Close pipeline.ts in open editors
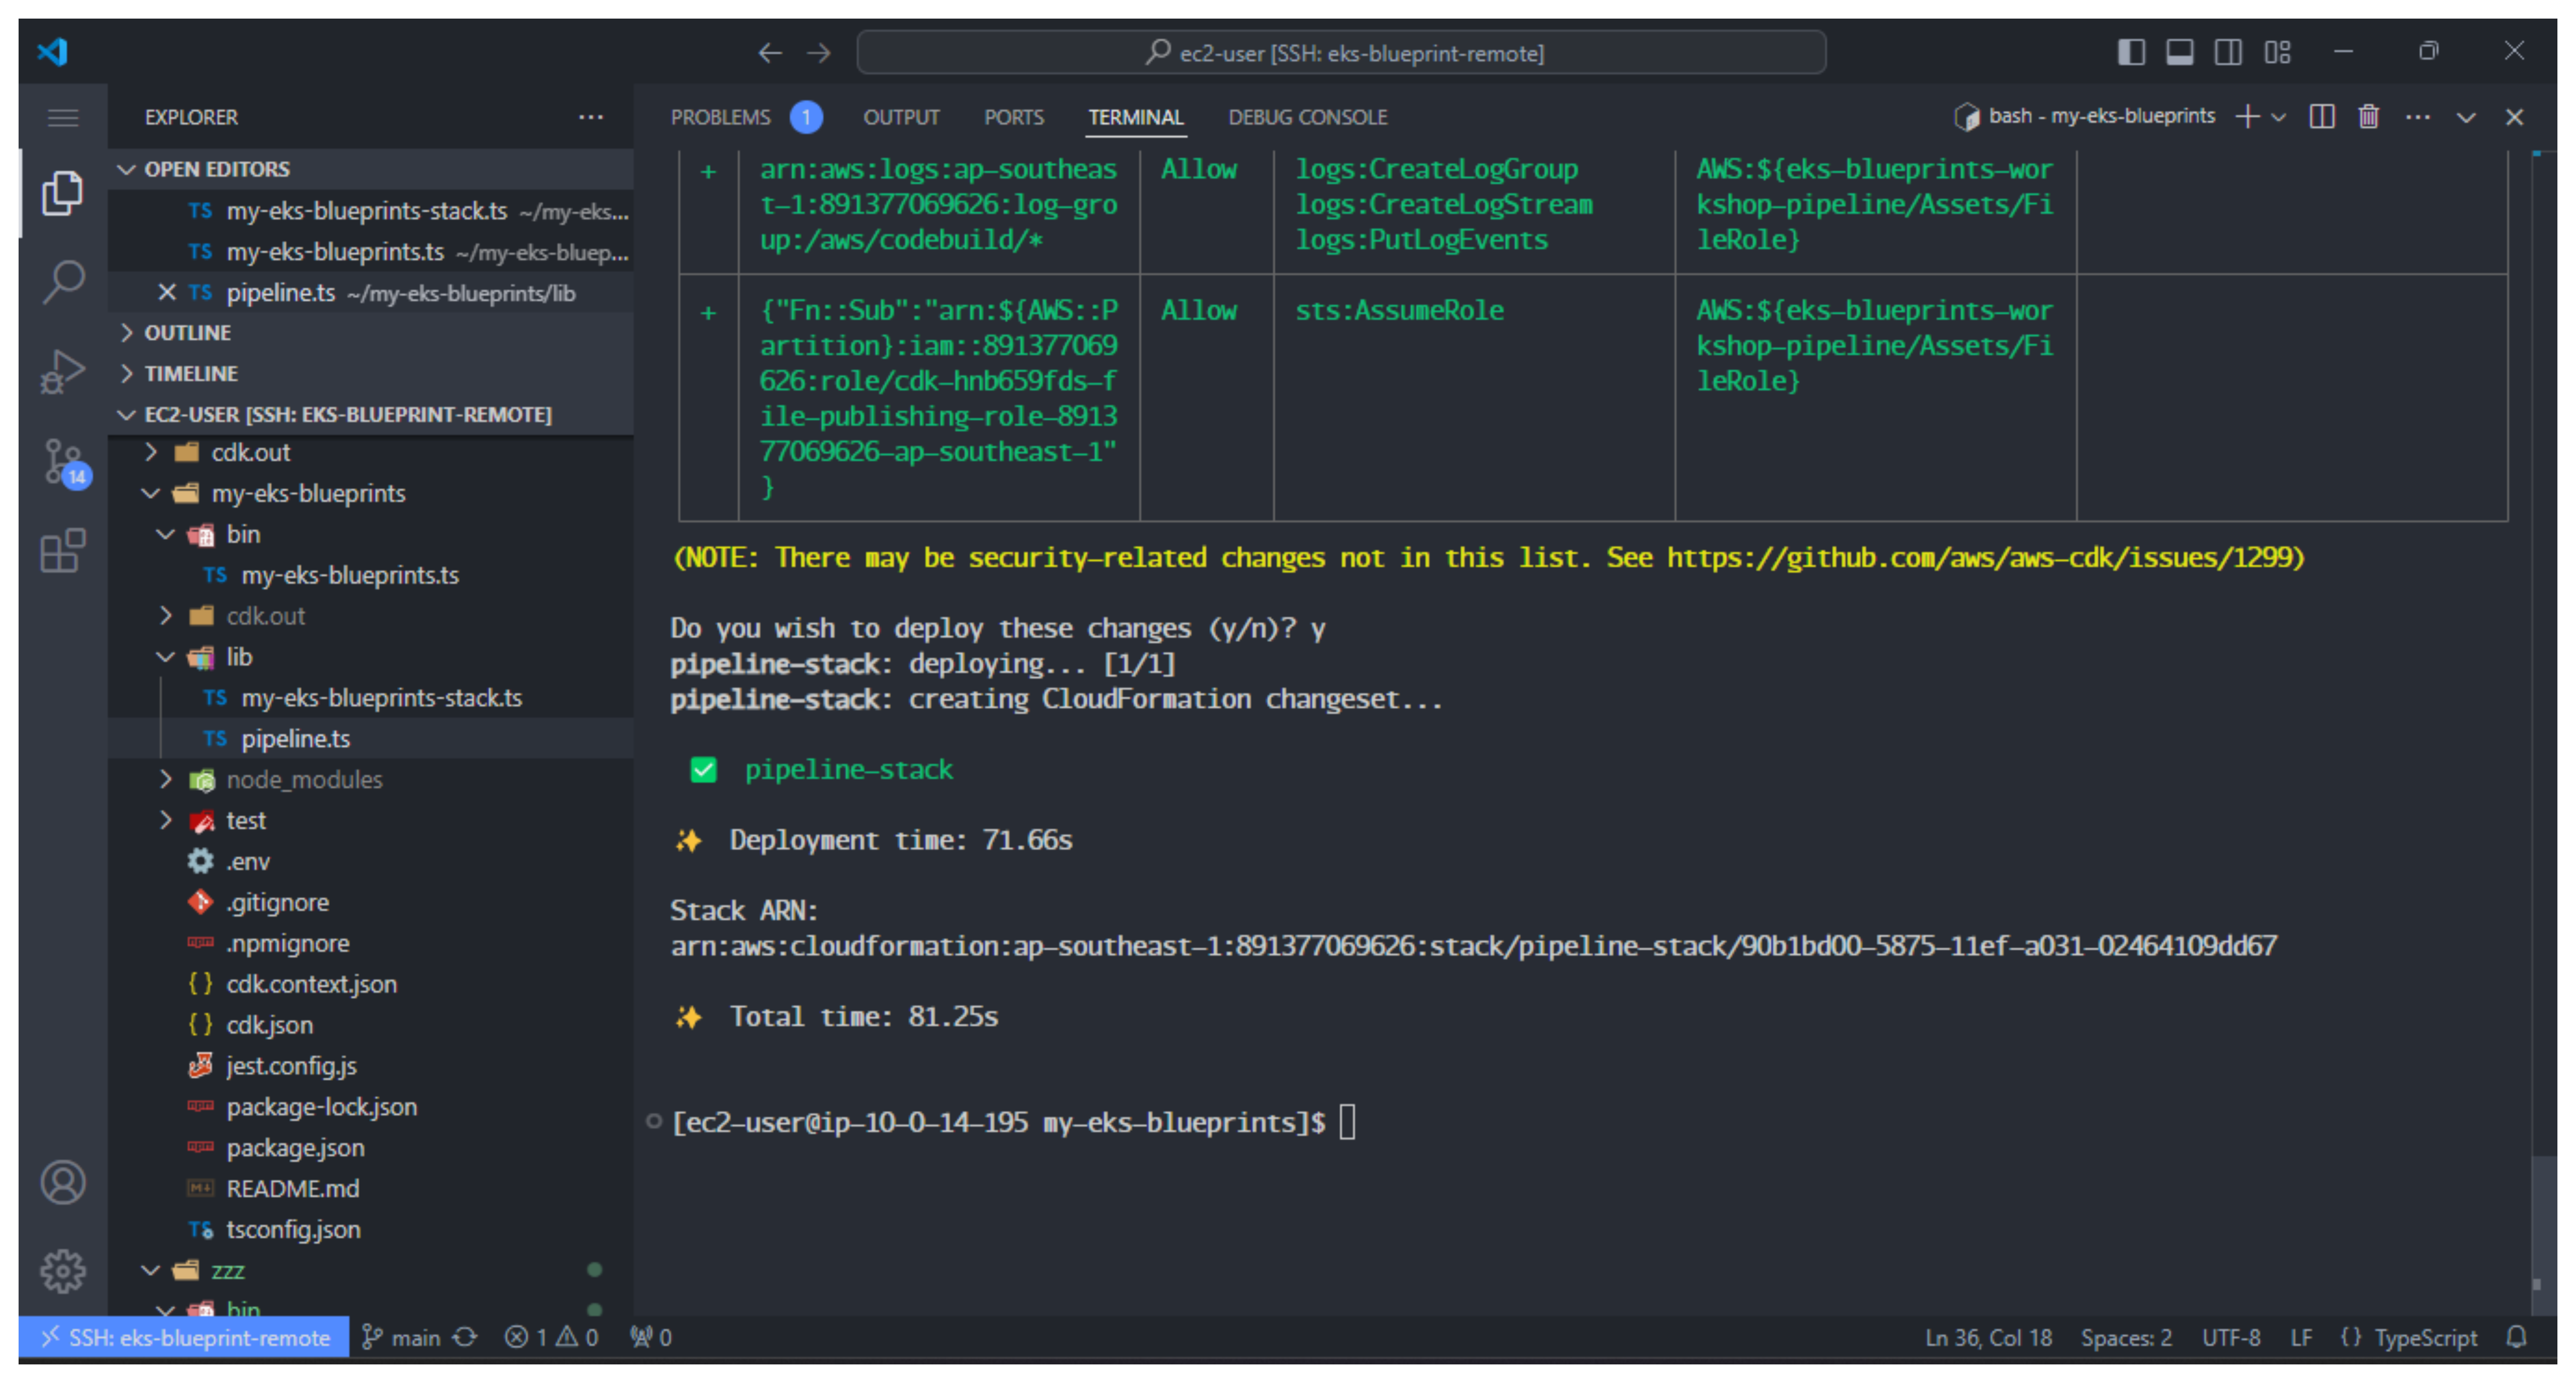The width and height of the screenshot is (2576, 1383). tap(167, 292)
